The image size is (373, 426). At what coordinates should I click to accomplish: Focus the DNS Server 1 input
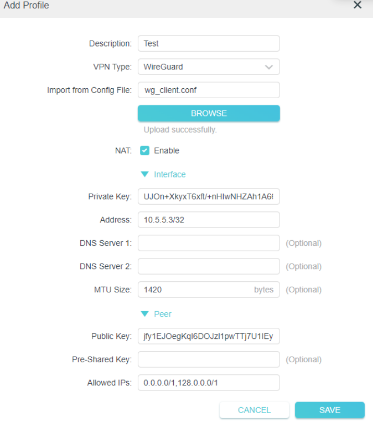[209, 243]
